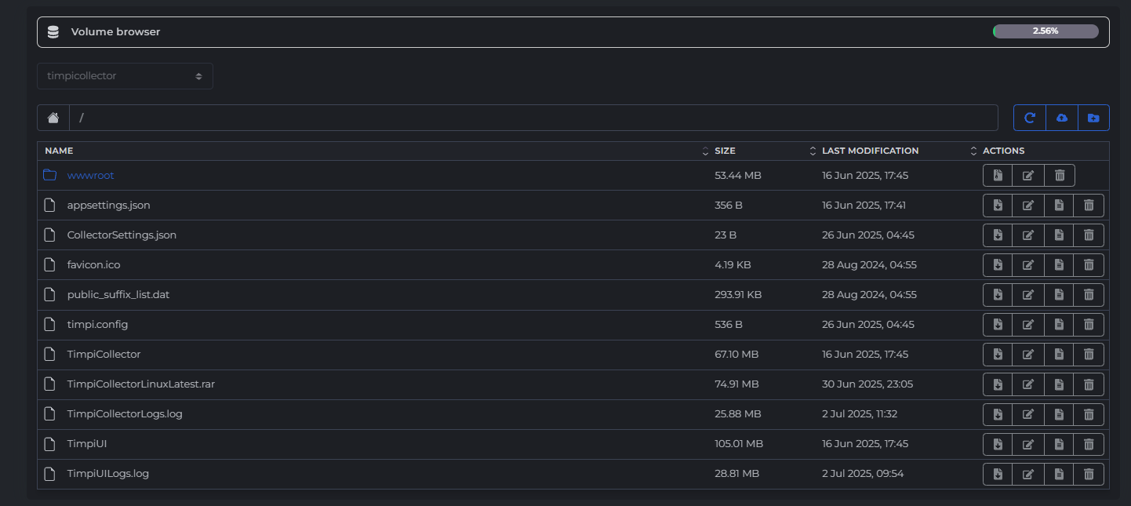Rename the CollectorSettings.json file
This screenshot has height=506, width=1131.
[x=1028, y=235]
